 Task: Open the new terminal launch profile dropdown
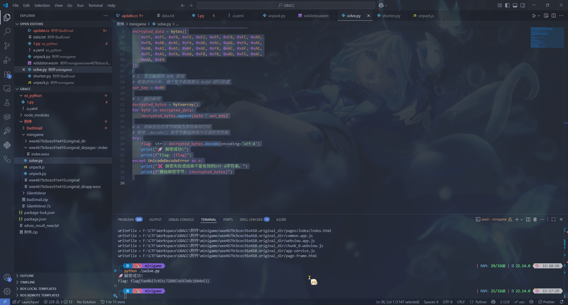pos(521,219)
